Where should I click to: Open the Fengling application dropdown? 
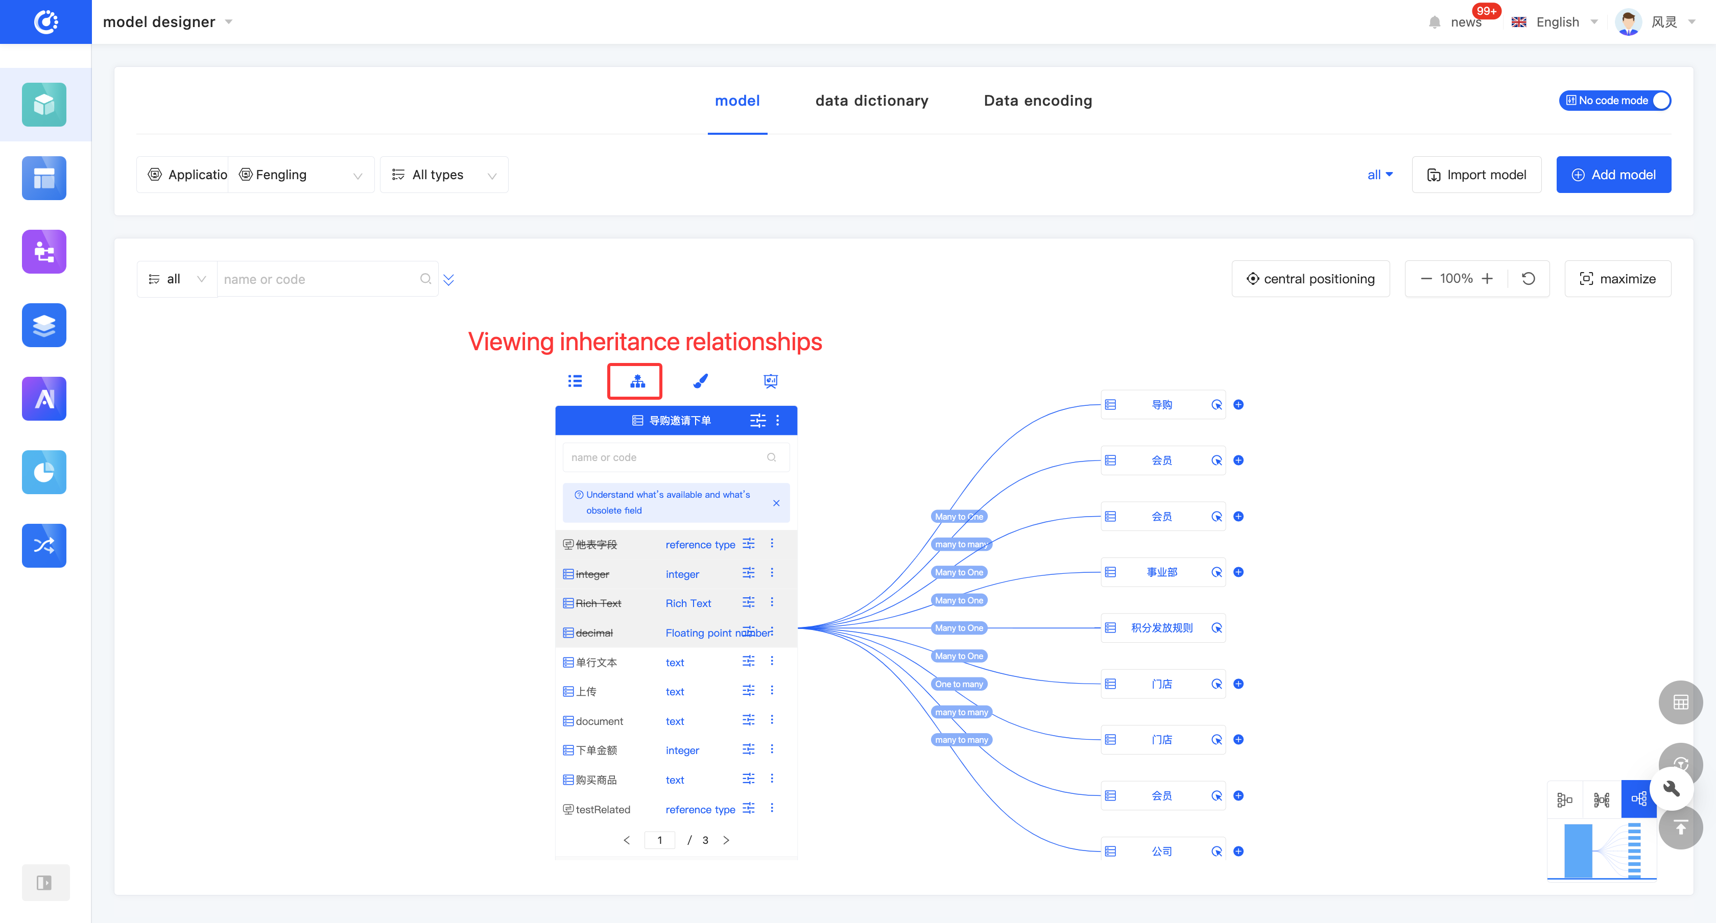(x=301, y=175)
